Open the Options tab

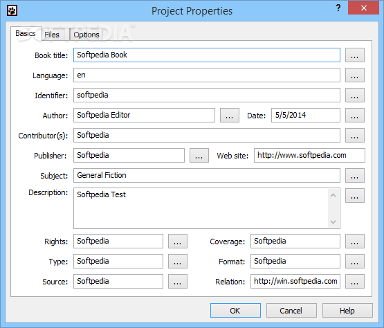coord(86,35)
